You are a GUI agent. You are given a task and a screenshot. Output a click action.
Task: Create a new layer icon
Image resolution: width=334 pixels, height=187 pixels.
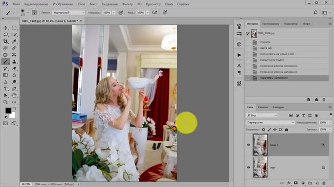click(317, 183)
